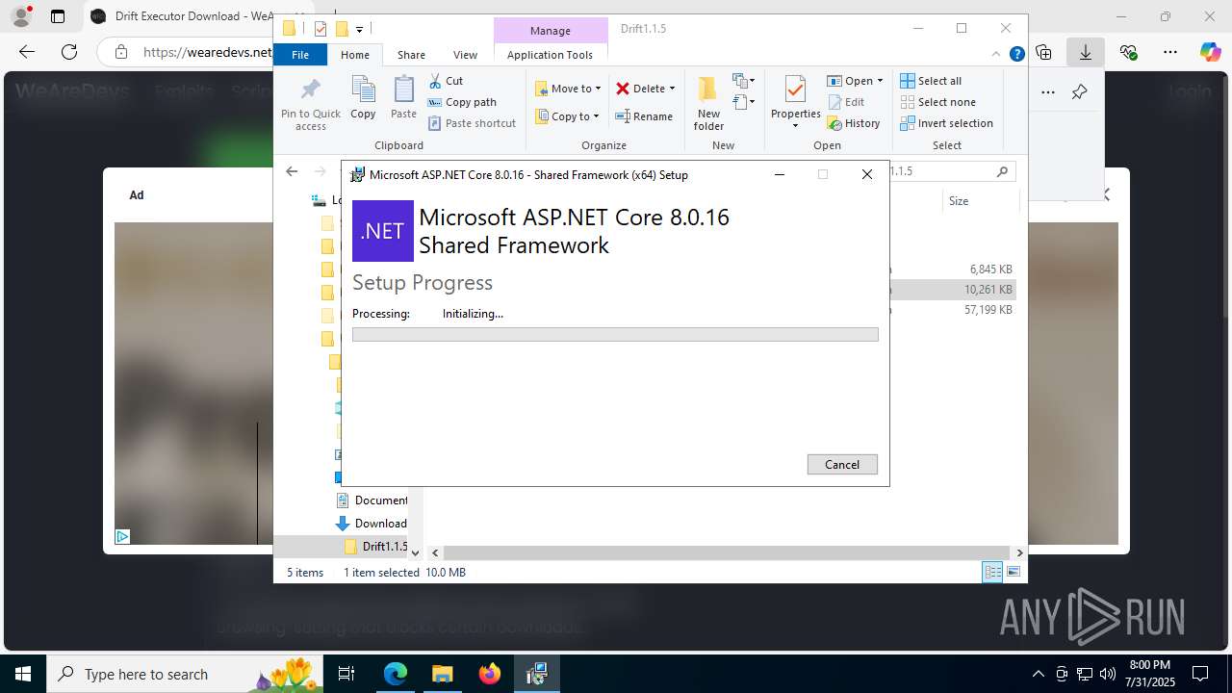This screenshot has width=1232, height=693.
Task: Switch to the Share ribbon tab
Action: (411, 55)
